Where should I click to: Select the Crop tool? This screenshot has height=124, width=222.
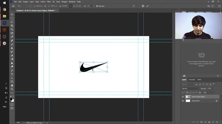[x=12, y=29]
